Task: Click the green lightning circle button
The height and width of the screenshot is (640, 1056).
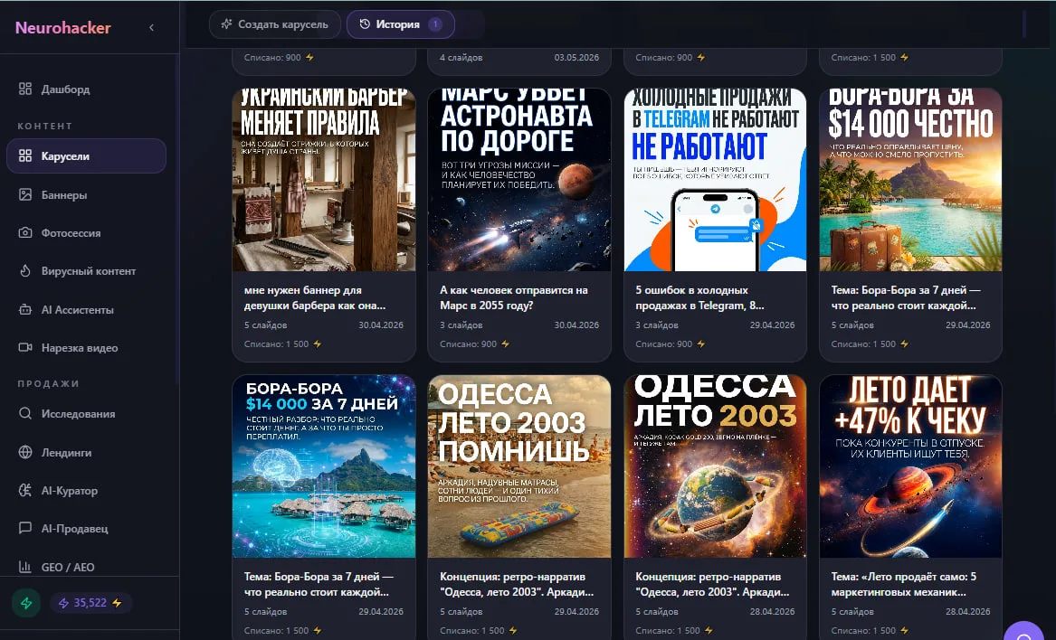Action: coord(26,603)
